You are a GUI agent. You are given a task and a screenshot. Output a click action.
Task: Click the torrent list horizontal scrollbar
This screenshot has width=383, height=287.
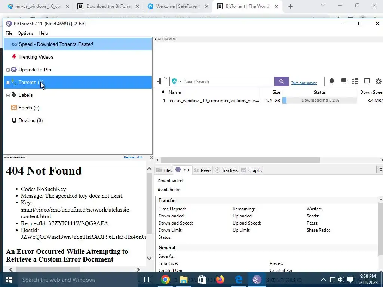click(240, 160)
